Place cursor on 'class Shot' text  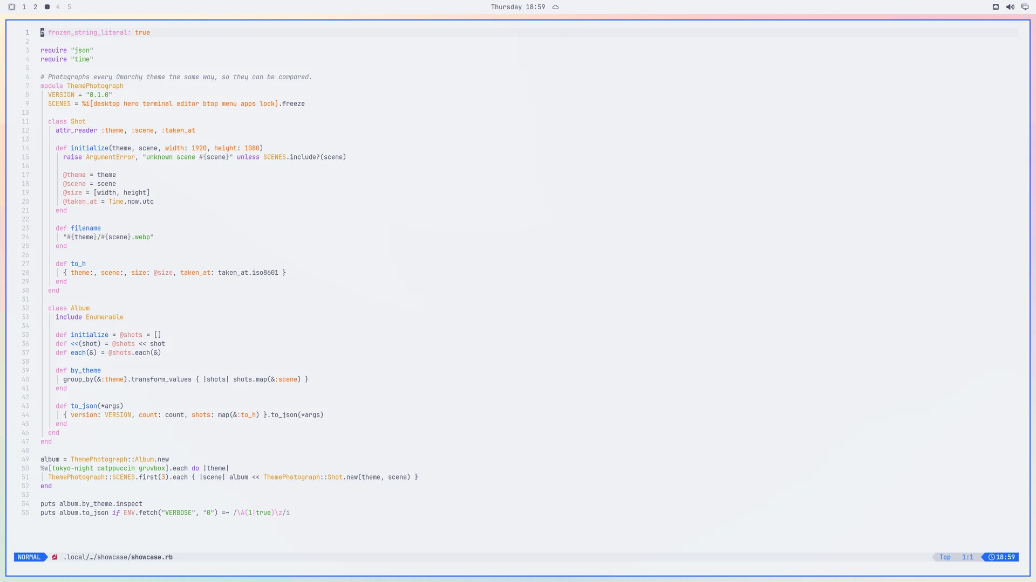coord(67,121)
